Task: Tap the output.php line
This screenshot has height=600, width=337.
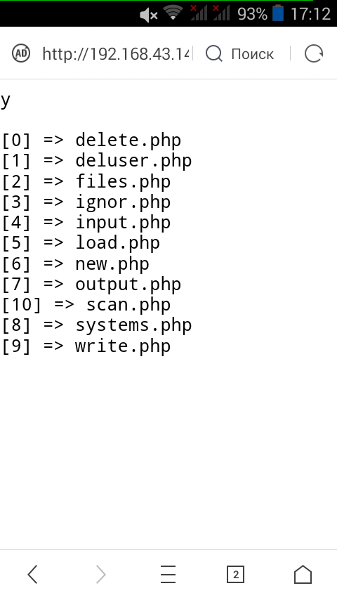Action: point(91,285)
